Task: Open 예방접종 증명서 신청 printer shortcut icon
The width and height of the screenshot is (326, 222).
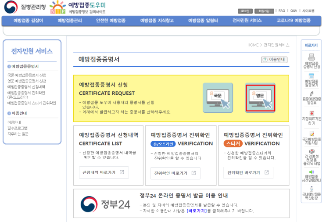Action: coord(311,57)
